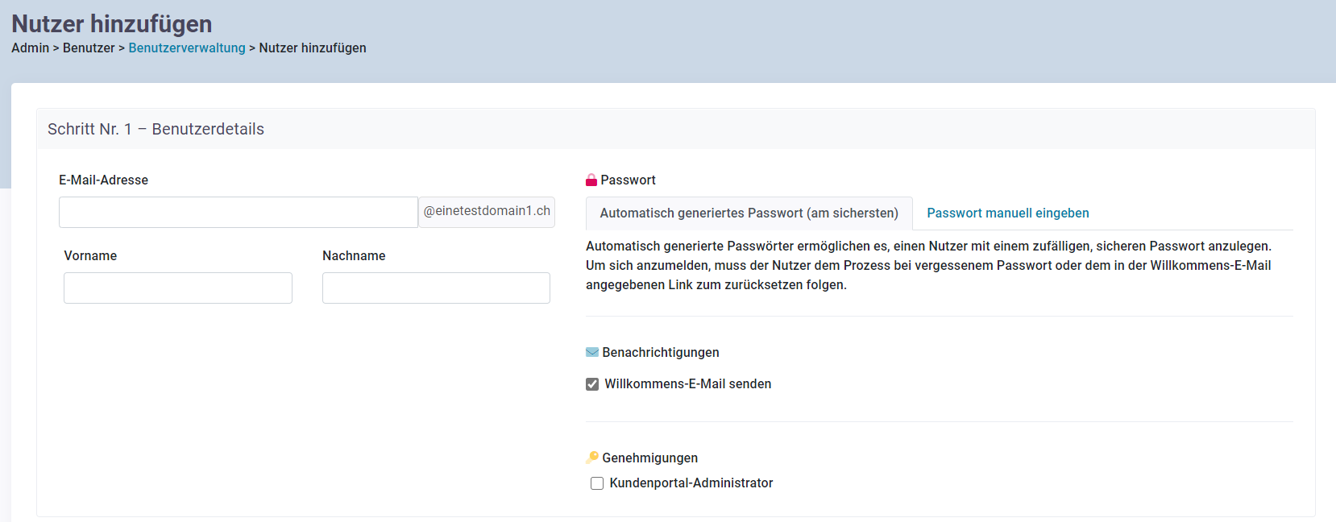The width and height of the screenshot is (1336, 522).
Task: Click the envelope icon beside Benachrichtigungen
Action: (x=592, y=352)
